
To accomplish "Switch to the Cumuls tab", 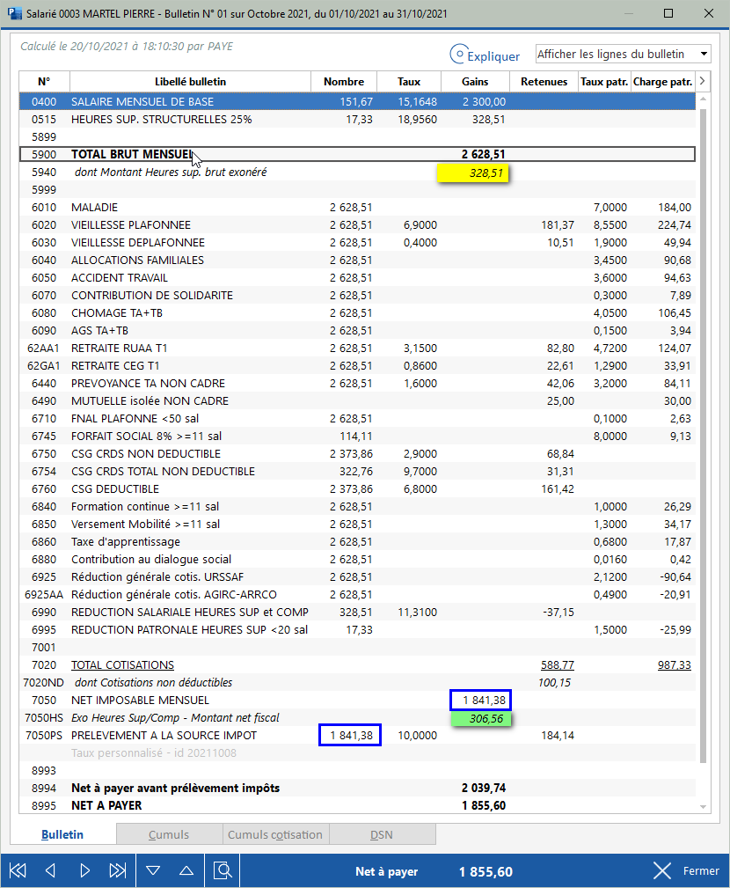I will pos(169,835).
